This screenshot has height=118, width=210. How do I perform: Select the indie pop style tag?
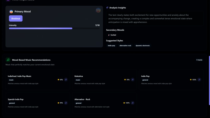pos(111,46)
